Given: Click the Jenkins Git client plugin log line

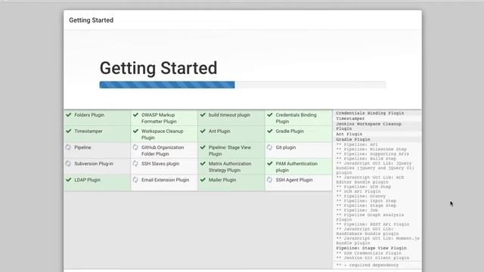Looking at the screenshot, I should click(373, 258).
